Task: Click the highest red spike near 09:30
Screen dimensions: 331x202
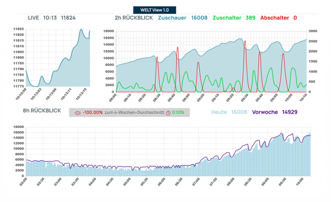Action: [x=245, y=41]
